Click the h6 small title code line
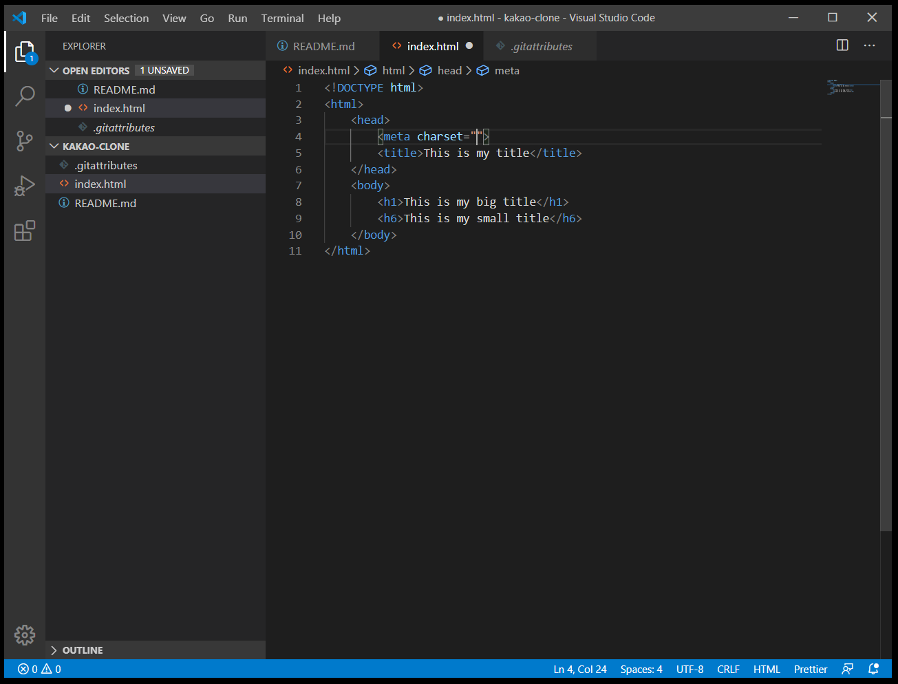Image resolution: width=898 pixels, height=684 pixels. pos(480,218)
